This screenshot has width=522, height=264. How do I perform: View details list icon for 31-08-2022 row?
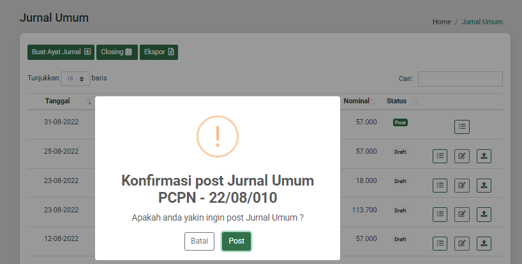(x=462, y=127)
